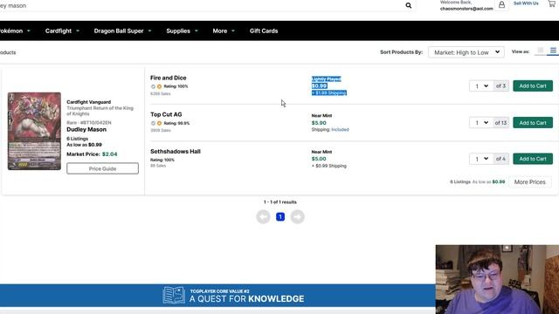The width and height of the screenshot is (559, 314).
Task: Open the Sethshadows Hall seller page
Action: pos(176,151)
